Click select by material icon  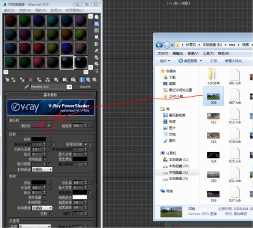tap(97, 64)
